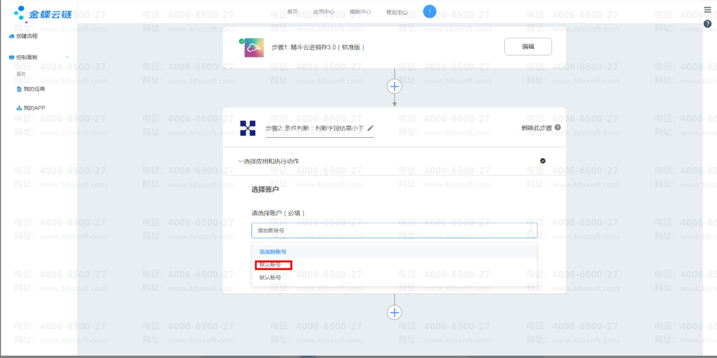Screen dimensions: 717x358
Task: Open 应用中心 in top navigation
Action: click(x=323, y=12)
